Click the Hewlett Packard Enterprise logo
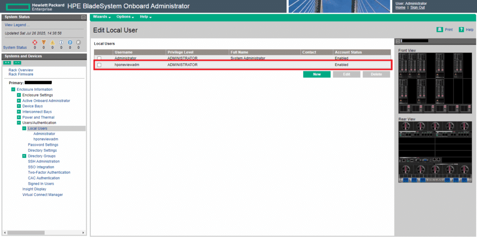Screen dimensions: 477x237 tap(34, 7)
